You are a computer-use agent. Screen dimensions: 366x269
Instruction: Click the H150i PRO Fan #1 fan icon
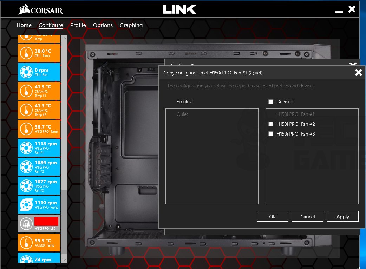[26, 148]
